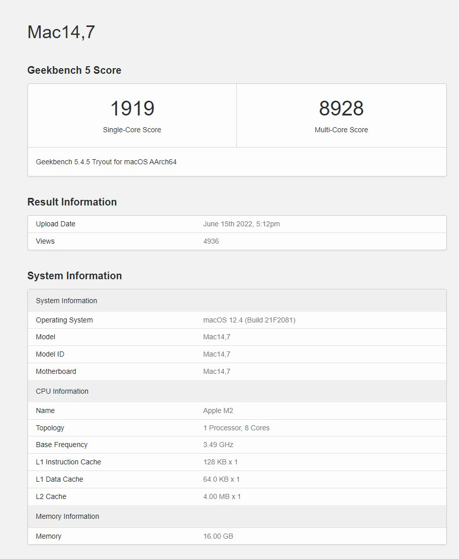The width and height of the screenshot is (459, 559).
Task: Select the 3.49 GHz value
Action: click(218, 445)
